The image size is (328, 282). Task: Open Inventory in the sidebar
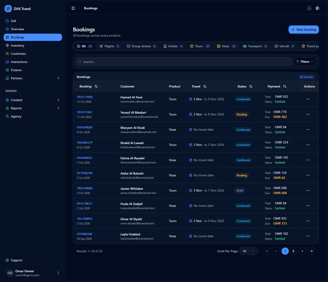coord(33,46)
